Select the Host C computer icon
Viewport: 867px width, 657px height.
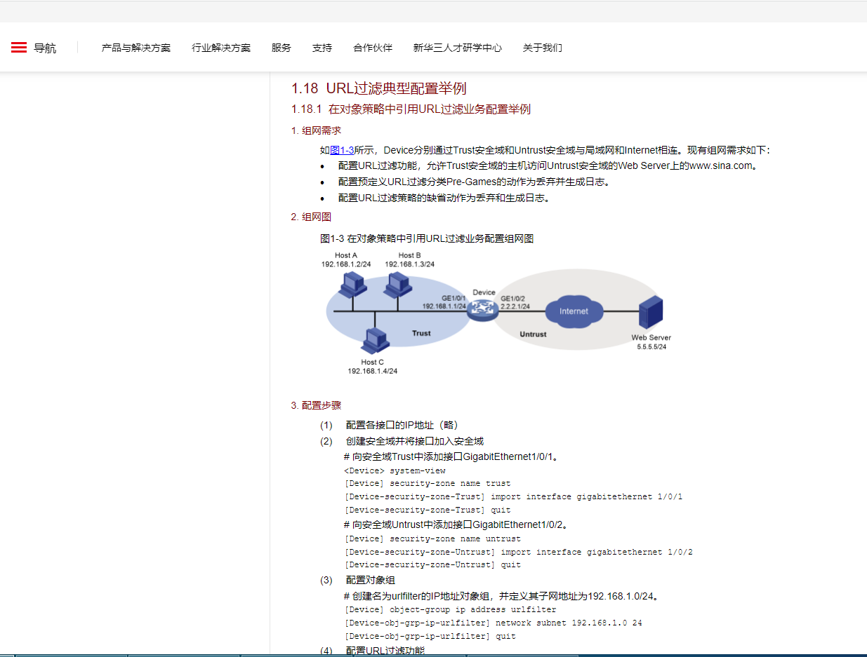[374, 341]
